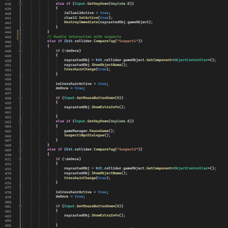Click line number 468 in the gutter
This screenshot has width=228, height=228.
(x=8, y=145)
